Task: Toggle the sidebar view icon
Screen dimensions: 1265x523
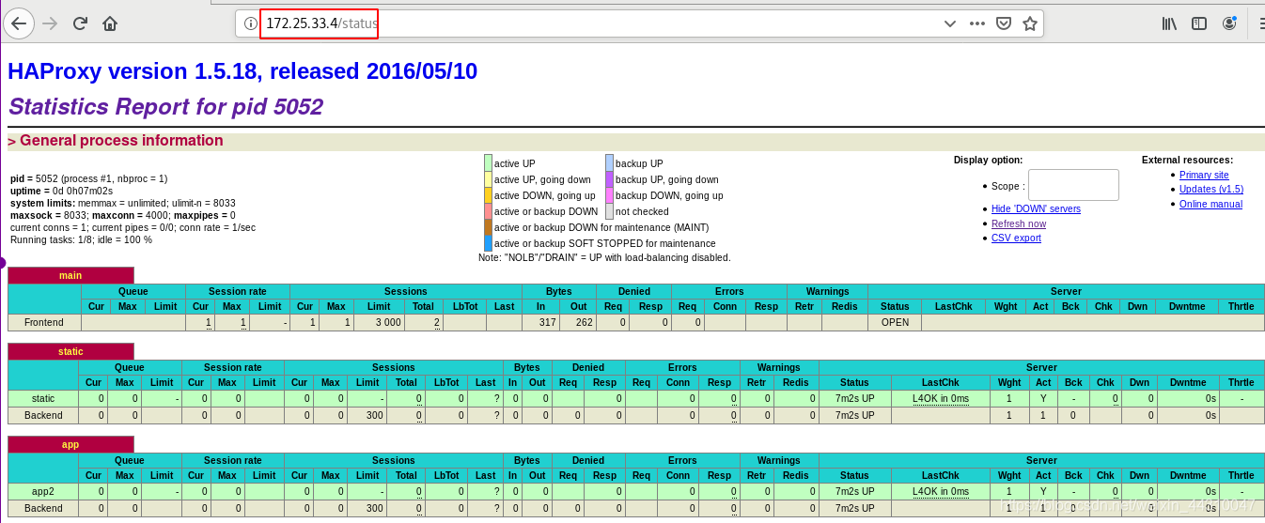Action: pos(1199,23)
